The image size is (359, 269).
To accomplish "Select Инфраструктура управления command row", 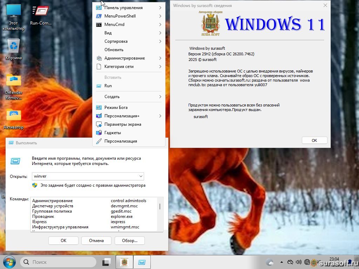I will pos(94,227).
